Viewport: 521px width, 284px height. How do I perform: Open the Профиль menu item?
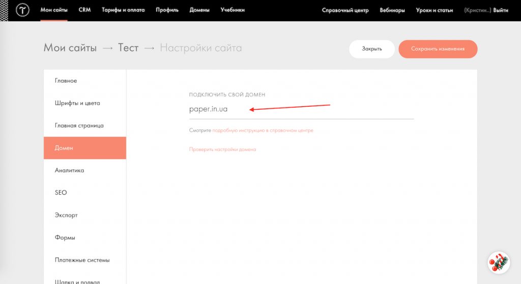point(167,10)
